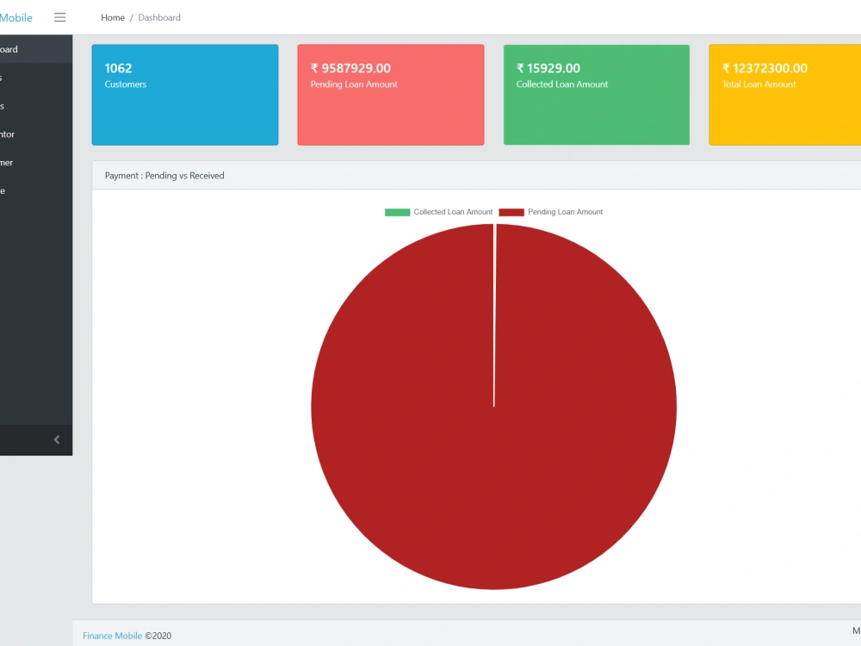Open the sidebar item ending in 'mer'
861x646 pixels.
(x=36, y=163)
